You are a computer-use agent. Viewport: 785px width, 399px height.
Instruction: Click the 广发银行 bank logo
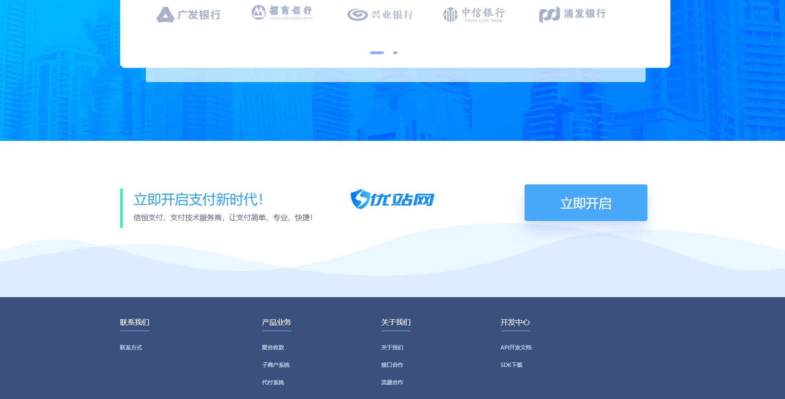click(188, 15)
